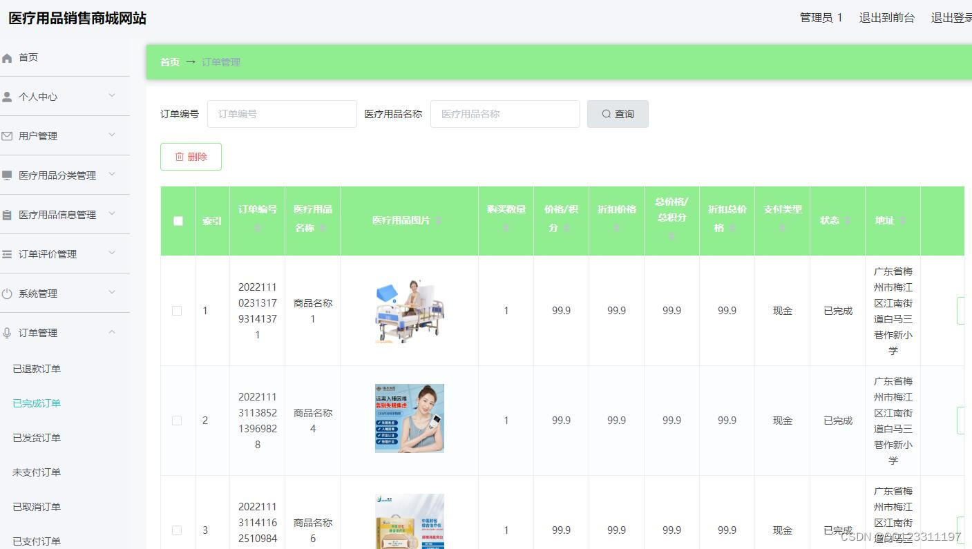
Task: Click the home icon beside 首页 in sidebar
Action: [7, 58]
